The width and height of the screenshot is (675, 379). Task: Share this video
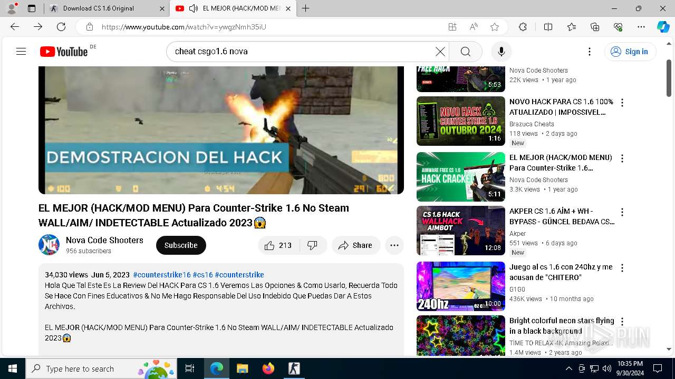356,245
